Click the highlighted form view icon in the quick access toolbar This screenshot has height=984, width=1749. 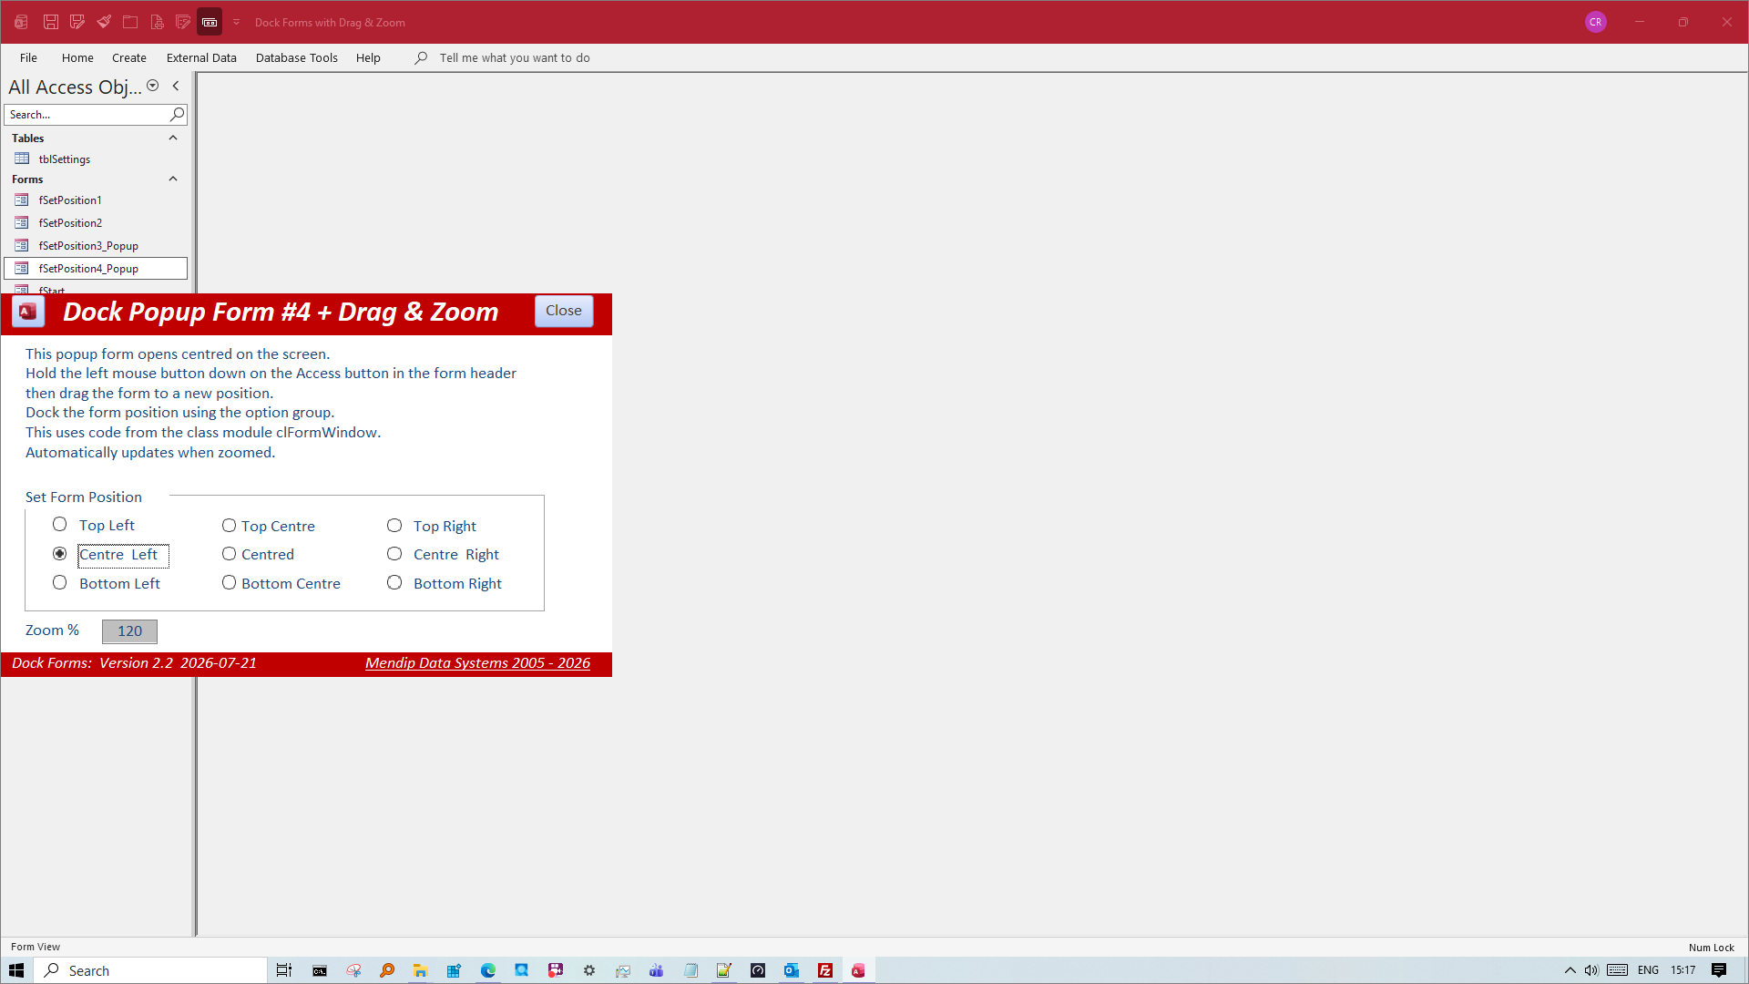(x=210, y=22)
